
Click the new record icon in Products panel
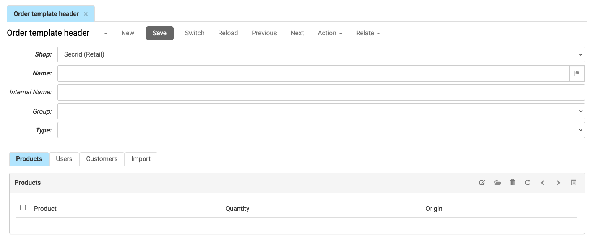click(x=482, y=183)
